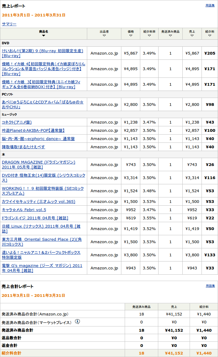Click the 発送済み商品 column sort arrow
Viewport: 218px width, 357px height.
coord(170,36)
